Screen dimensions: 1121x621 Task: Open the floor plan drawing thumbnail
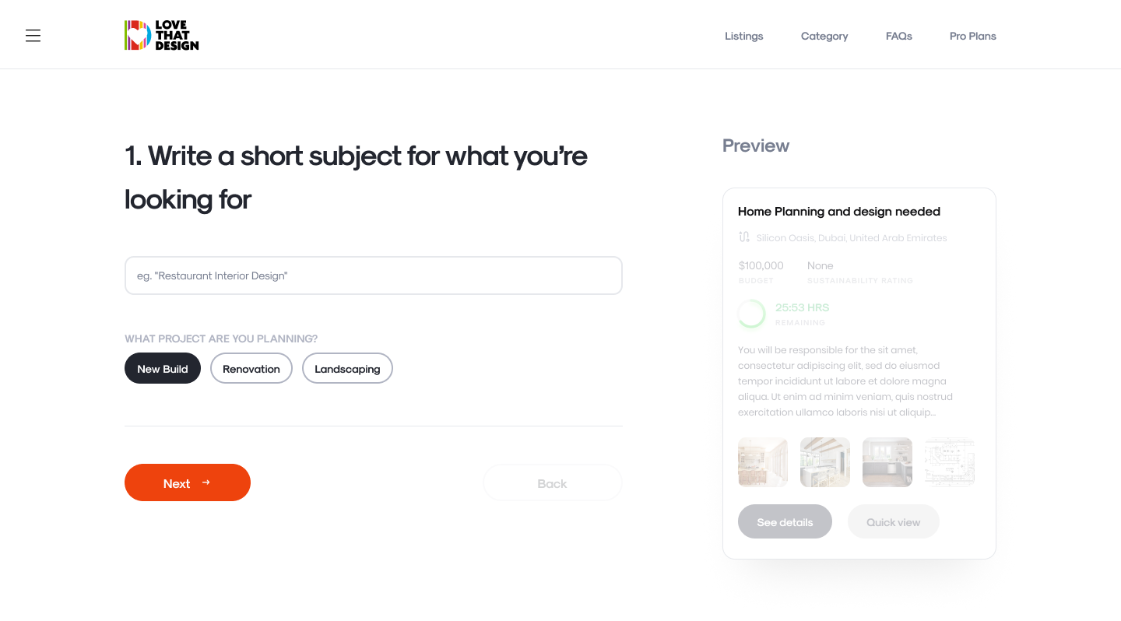click(950, 462)
